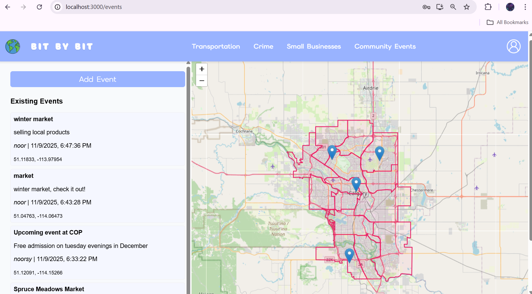The width and height of the screenshot is (532, 294).
Task: Click the timestamp 11/9/2025, 6:43:28 PM
Action: pyautogui.click(x=61, y=202)
